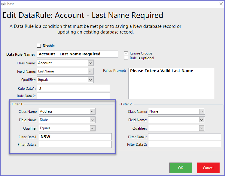The width and height of the screenshot is (225, 176).
Task: Open the main Class Name dropdown showing Account
Action: pyautogui.click(x=90, y=63)
